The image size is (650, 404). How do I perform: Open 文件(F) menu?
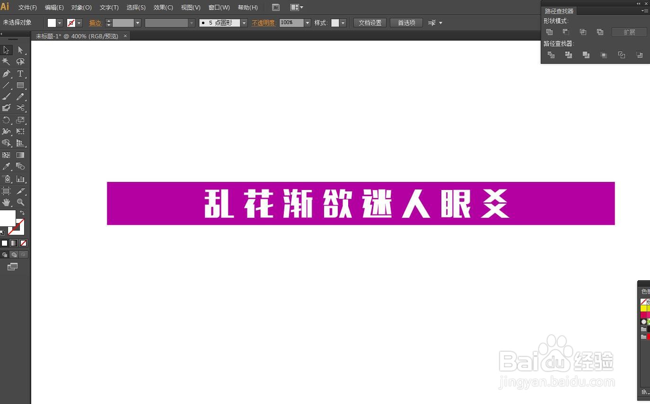tap(27, 8)
